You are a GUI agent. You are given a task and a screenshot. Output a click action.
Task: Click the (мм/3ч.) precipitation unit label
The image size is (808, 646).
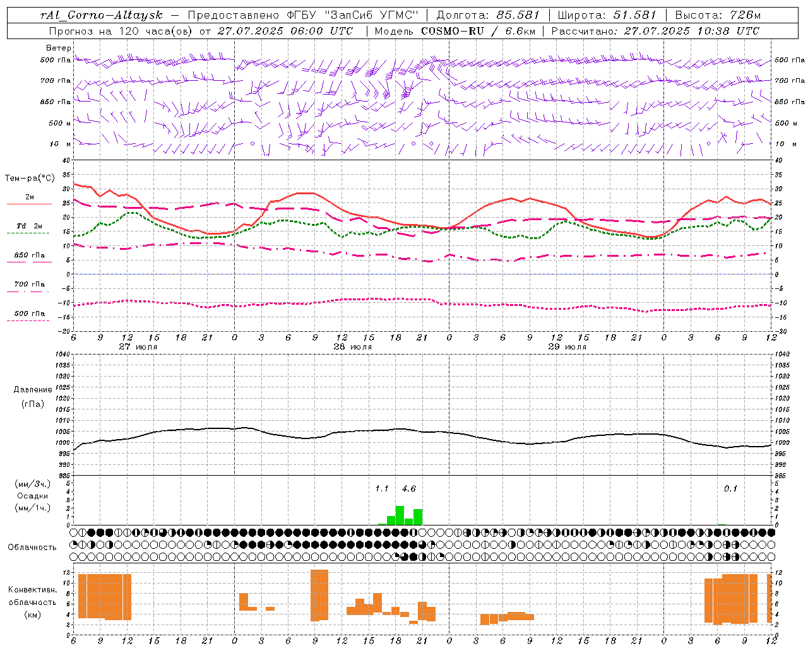tap(33, 484)
